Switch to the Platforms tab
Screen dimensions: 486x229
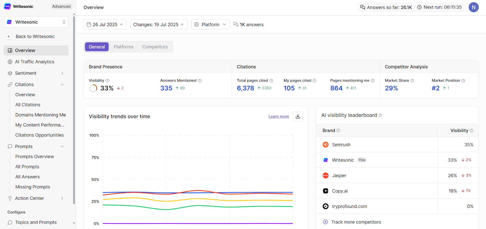[x=124, y=47]
